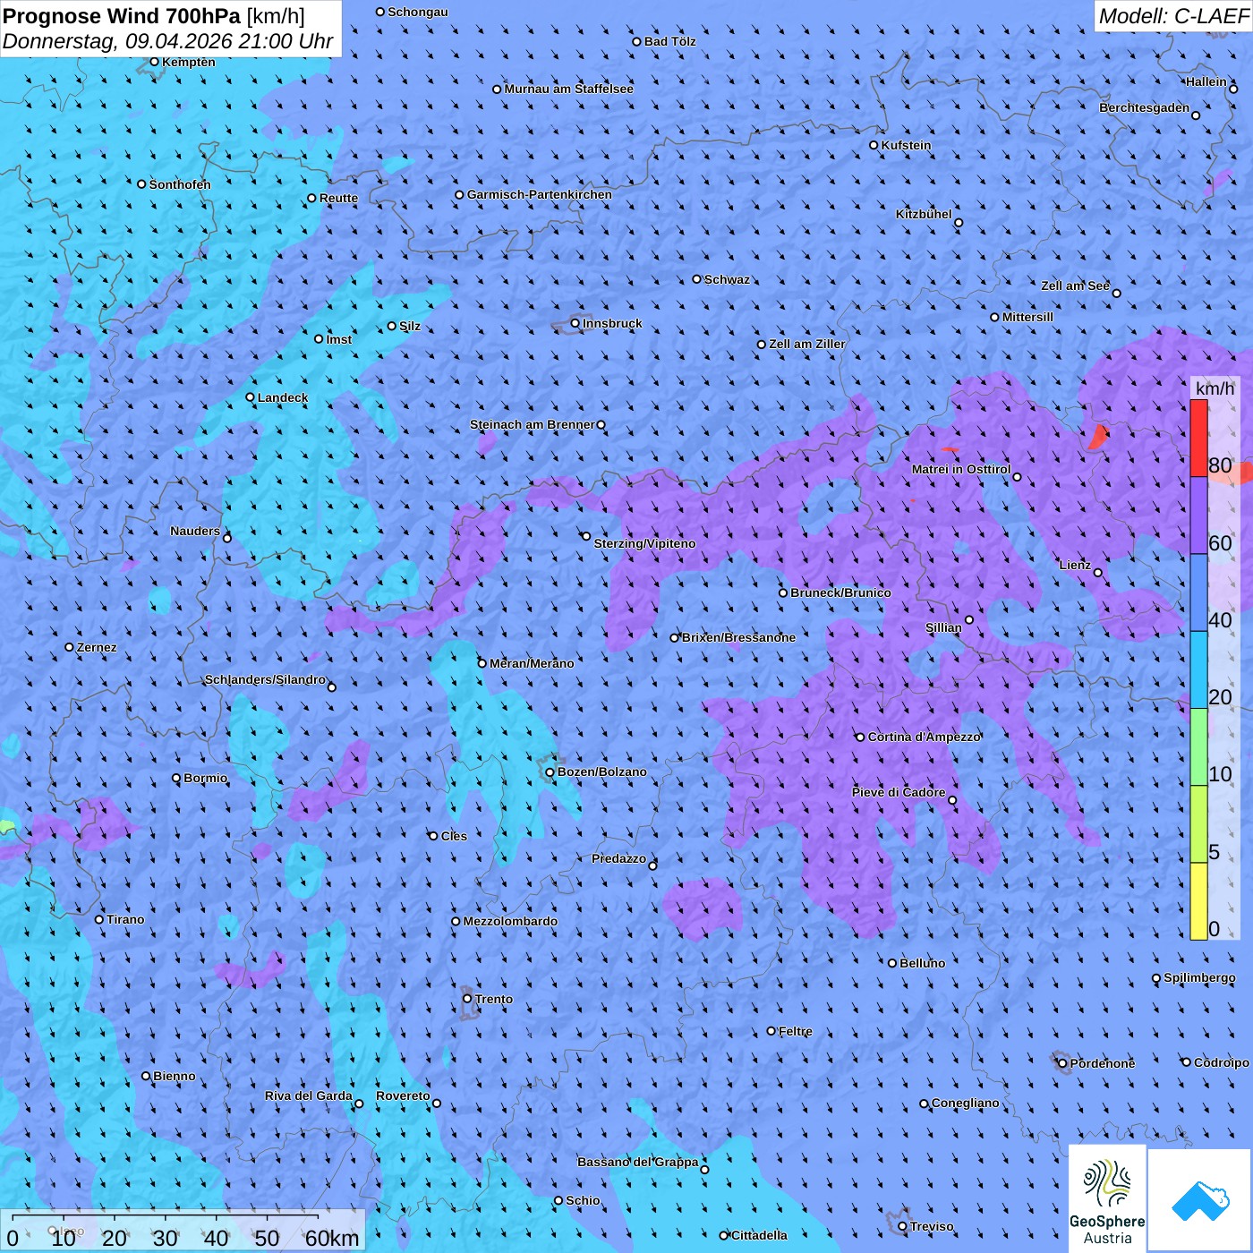This screenshot has height=1253, width=1253.
Task: Click the Tirano location marker
Action: [99, 919]
